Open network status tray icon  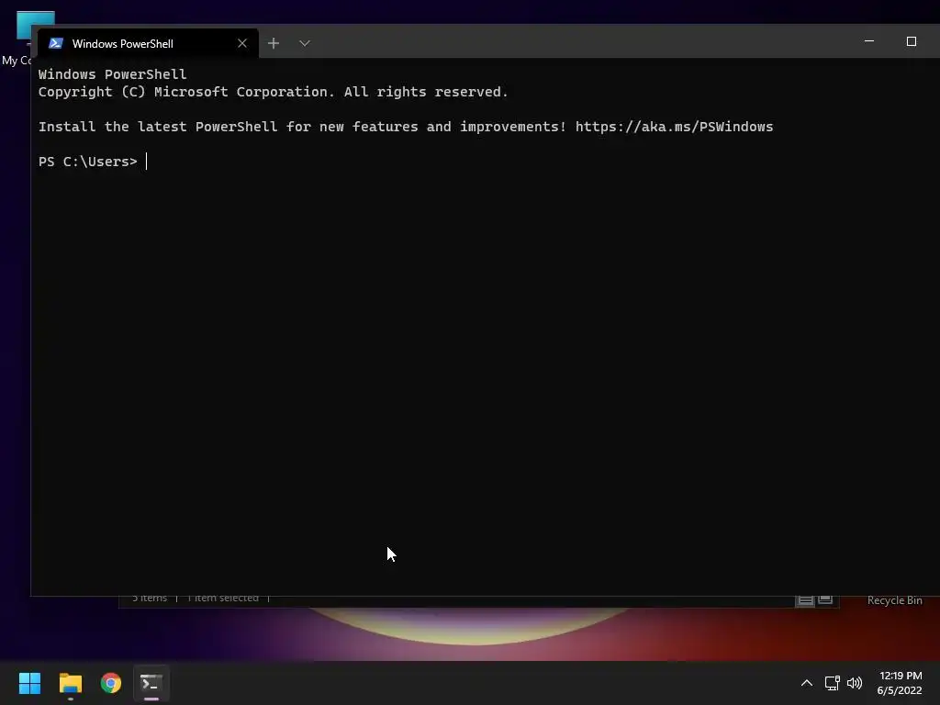pyautogui.click(x=832, y=683)
